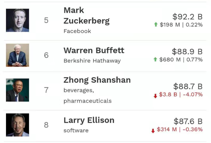Click rank number 7 in the list
211x143 pixels.
(x=46, y=90)
